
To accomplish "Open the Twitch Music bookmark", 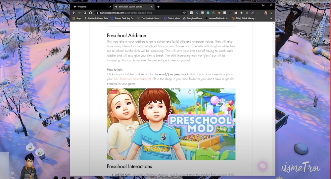I will [172, 18].
